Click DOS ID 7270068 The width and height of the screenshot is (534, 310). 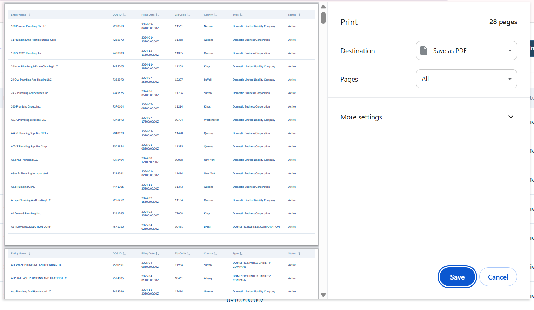point(118,26)
